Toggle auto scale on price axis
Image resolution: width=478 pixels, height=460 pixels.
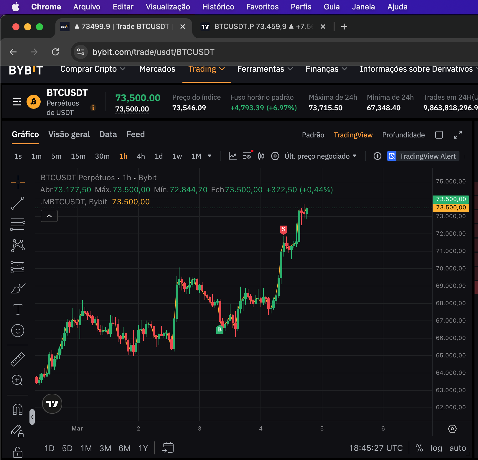pyautogui.click(x=457, y=448)
